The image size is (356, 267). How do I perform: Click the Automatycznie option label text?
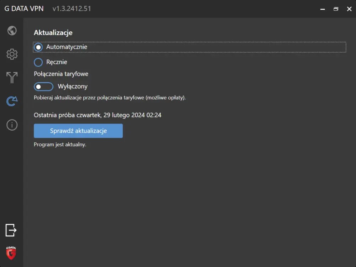pos(67,47)
